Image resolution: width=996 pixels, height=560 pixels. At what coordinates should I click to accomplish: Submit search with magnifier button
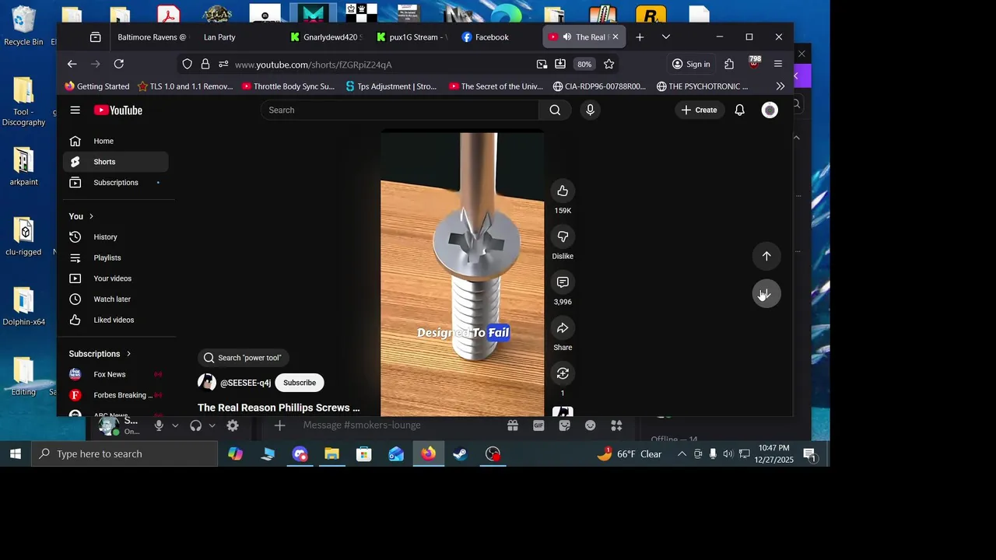click(x=555, y=110)
